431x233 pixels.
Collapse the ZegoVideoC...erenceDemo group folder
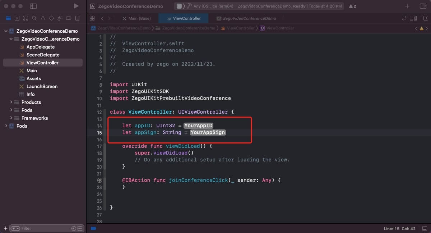pyautogui.click(x=11, y=39)
